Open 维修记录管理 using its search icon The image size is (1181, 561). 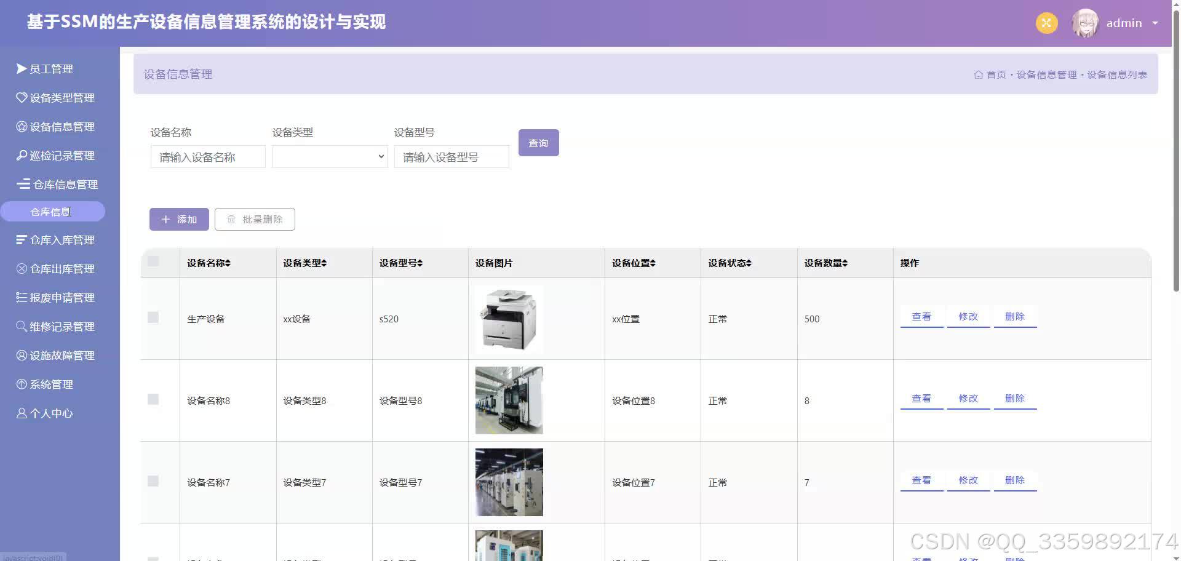(x=20, y=326)
